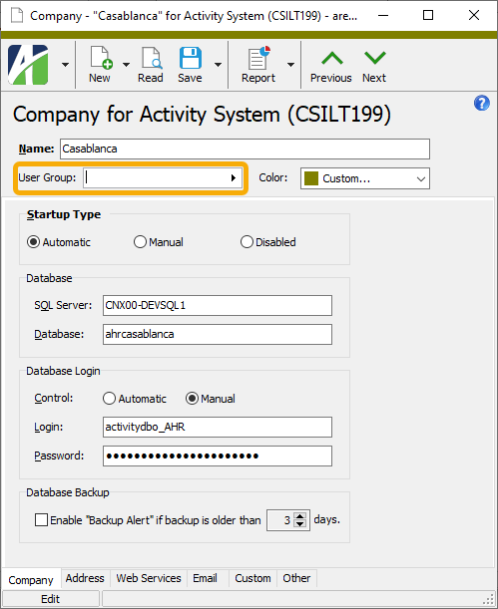Viewport: 498px width, 609px height.
Task: Select the Disabled startup type option
Action: click(x=247, y=242)
